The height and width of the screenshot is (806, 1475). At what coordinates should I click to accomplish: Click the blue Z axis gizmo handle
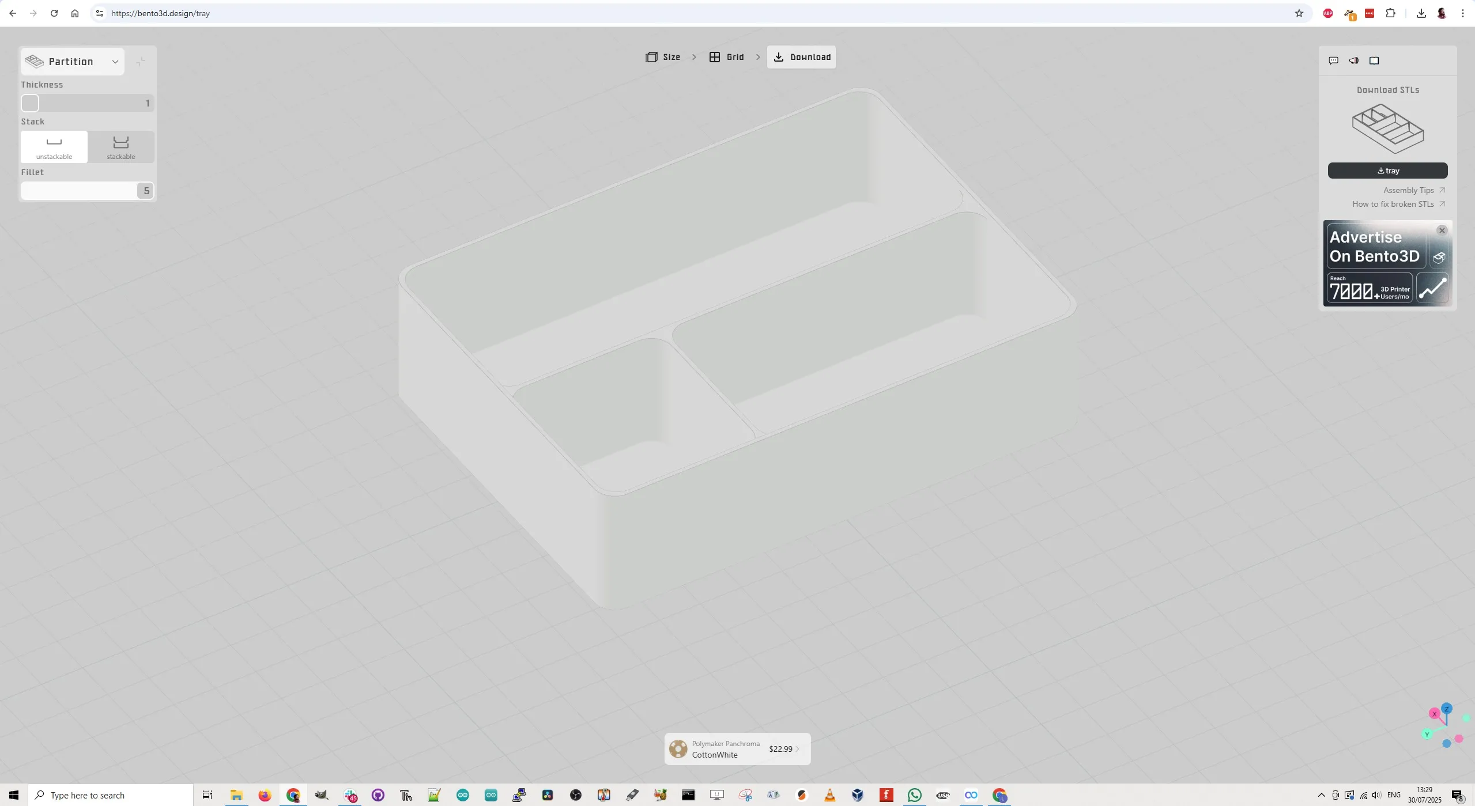[x=1447, y=709]
